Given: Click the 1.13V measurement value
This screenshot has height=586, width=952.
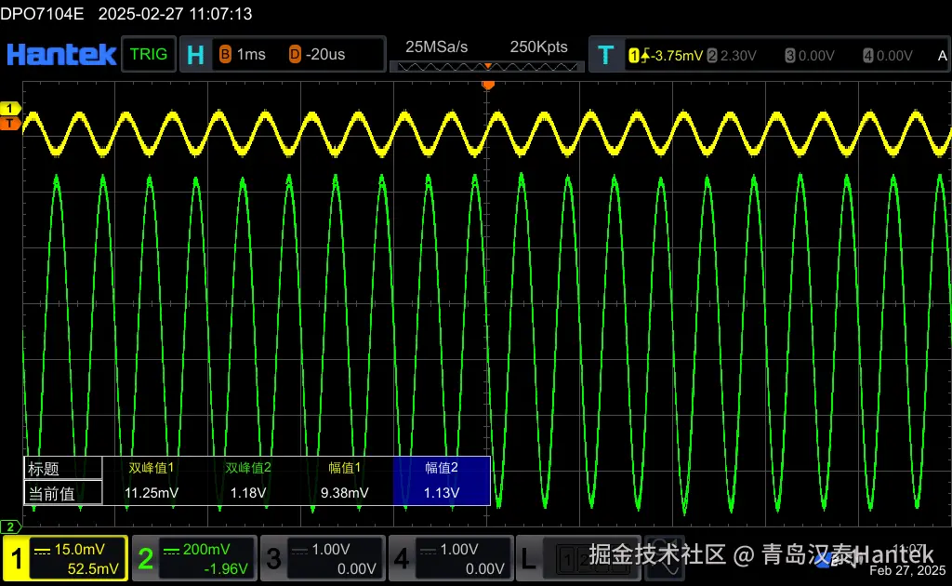Looking at the screenshot, I should [x=442, y=492].
